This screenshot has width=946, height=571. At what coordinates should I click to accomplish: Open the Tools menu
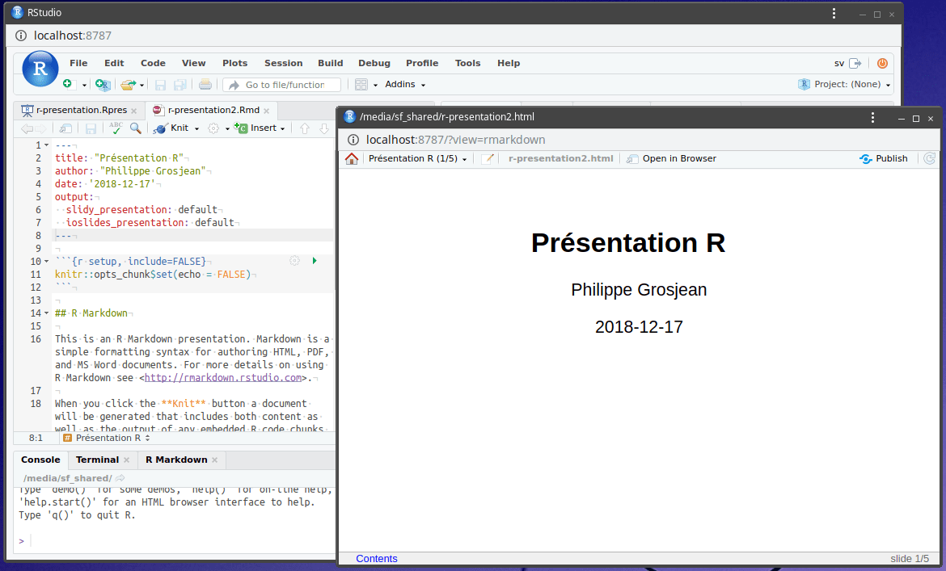coord(467,63)
